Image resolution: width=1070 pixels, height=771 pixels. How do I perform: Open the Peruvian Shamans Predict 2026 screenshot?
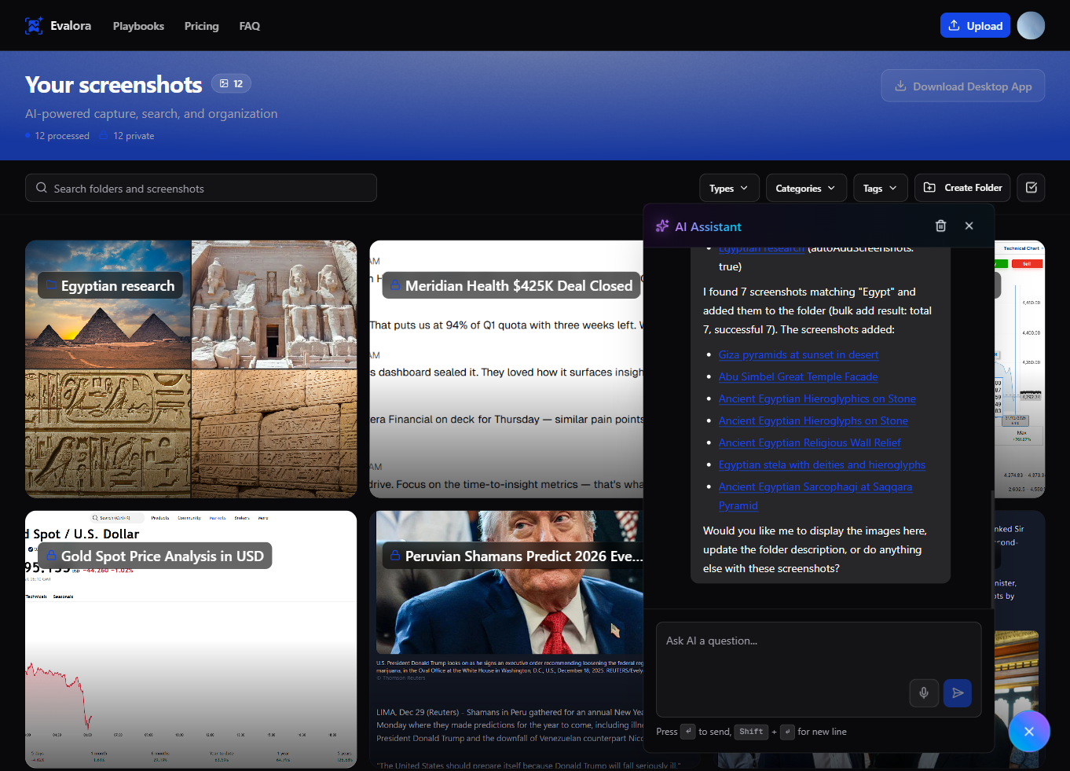tap(507, 640)
